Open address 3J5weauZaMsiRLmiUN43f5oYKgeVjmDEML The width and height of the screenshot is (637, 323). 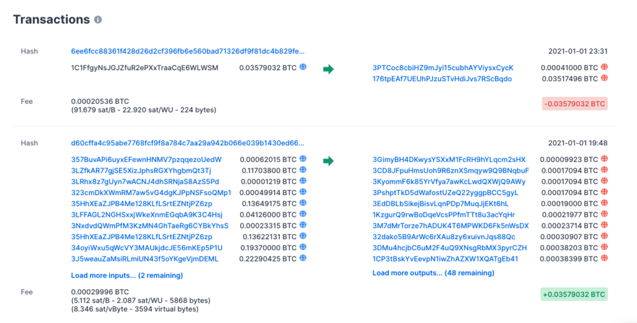144,259
